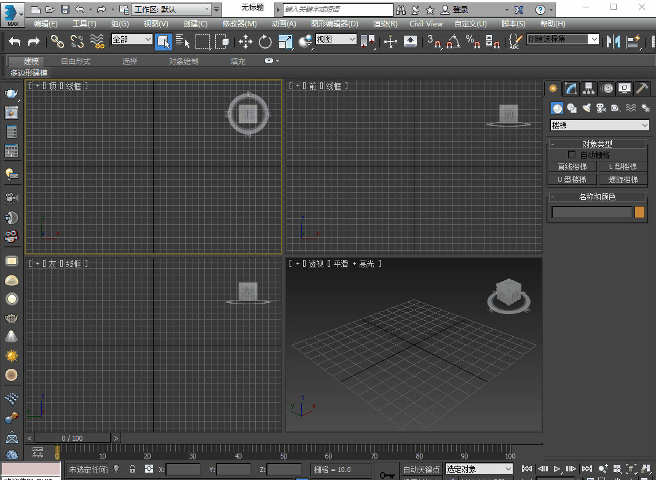The height and width of the screenshot is (480, 656).
Task: Click the Undo arrow in main toolbar
Action: (15, 41)
